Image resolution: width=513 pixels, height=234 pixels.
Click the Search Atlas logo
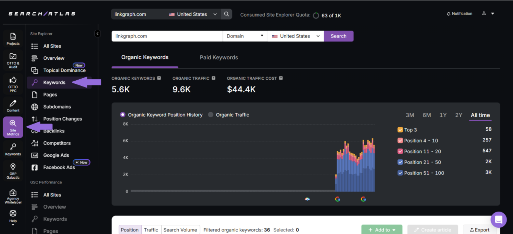pyautogui.click(x=42, y=14)
